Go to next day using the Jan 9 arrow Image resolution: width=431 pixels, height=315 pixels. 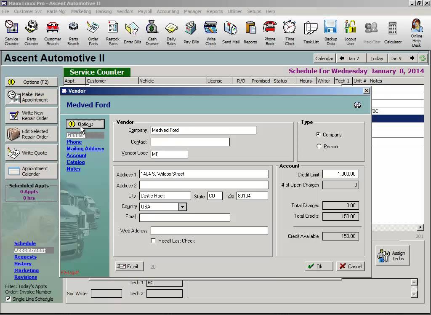click(412, 59)
